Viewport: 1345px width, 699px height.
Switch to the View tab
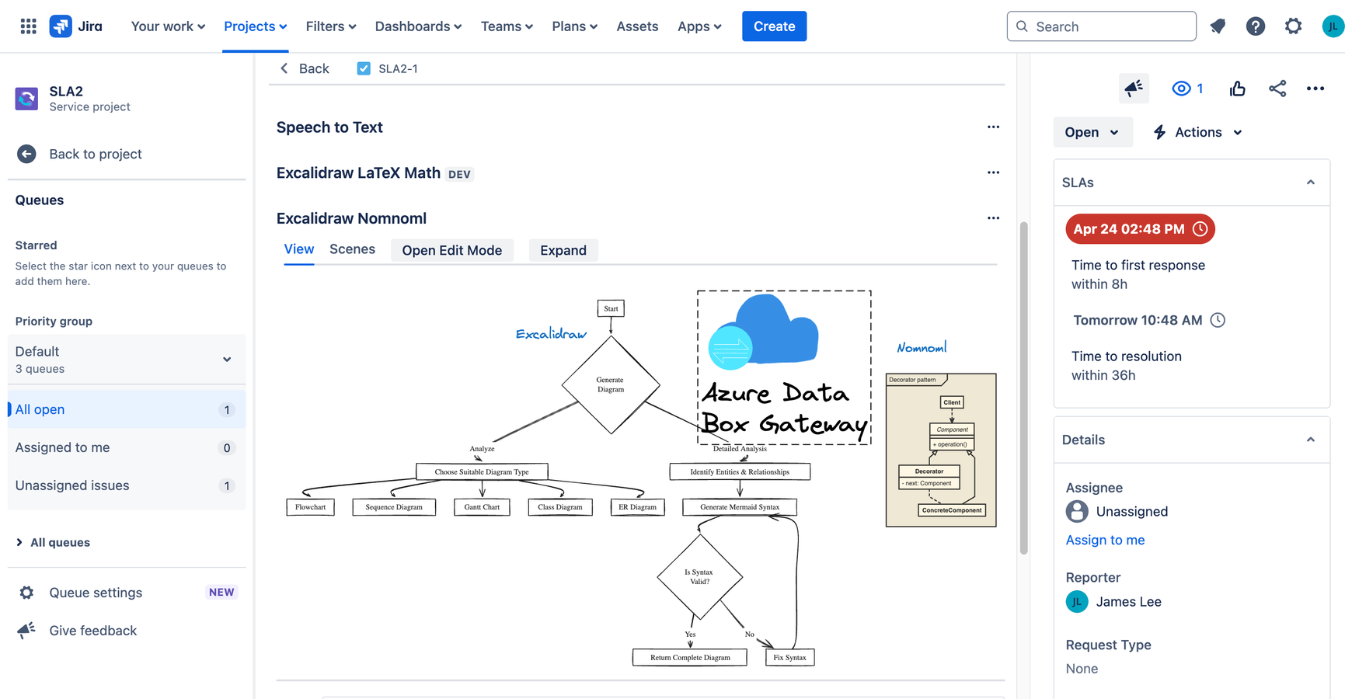tap(299, 249)
